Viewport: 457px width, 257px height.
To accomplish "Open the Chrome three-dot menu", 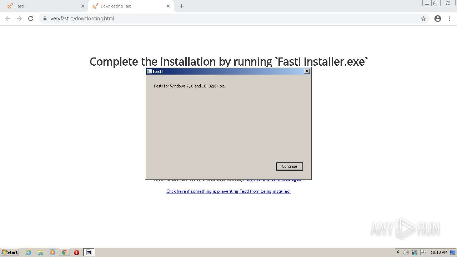I will [449, 19].
